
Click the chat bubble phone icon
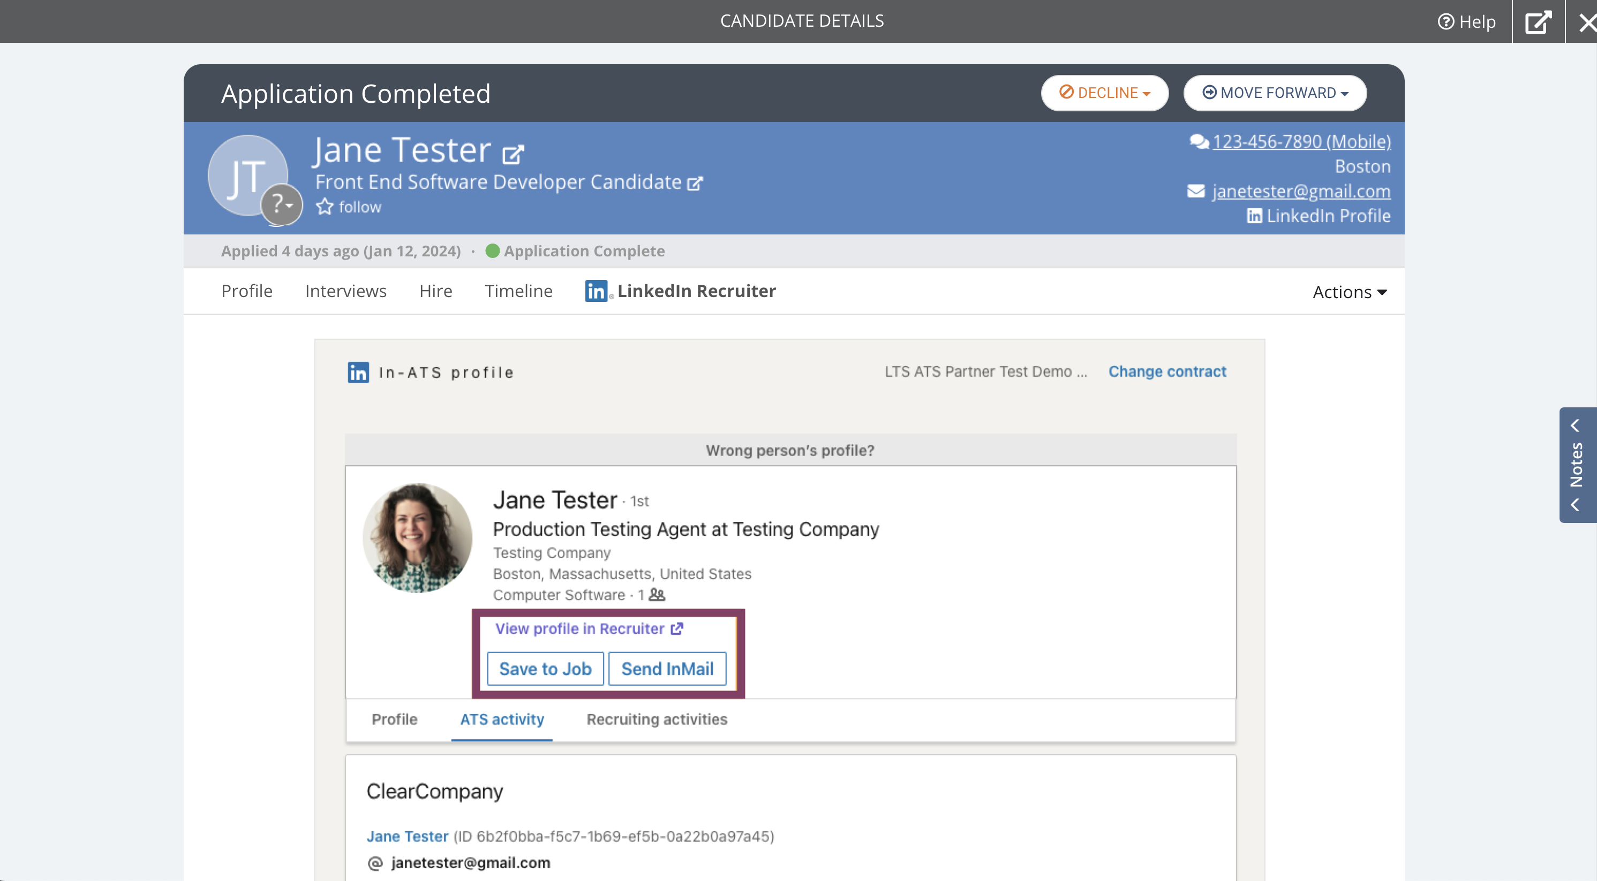(1199, 141)
